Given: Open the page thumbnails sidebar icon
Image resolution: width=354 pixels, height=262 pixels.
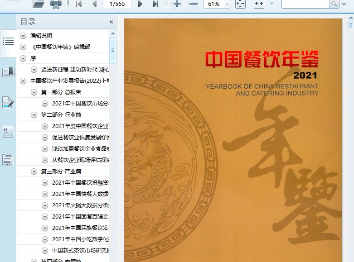Looking at the screenshot, I should point(8,160).
